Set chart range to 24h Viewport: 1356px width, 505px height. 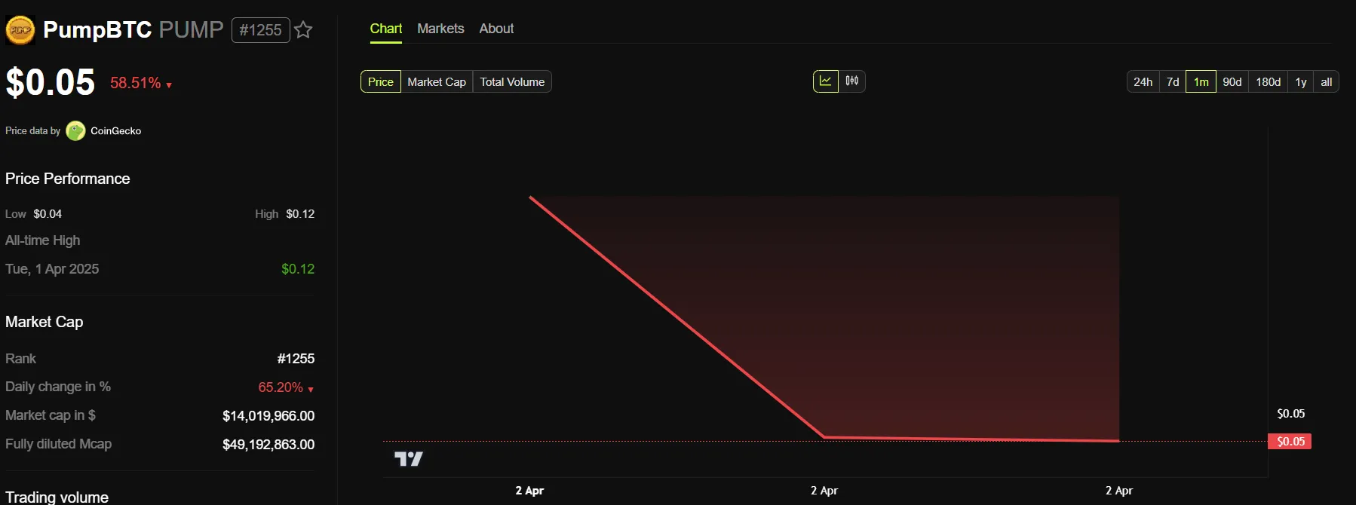1143,81
